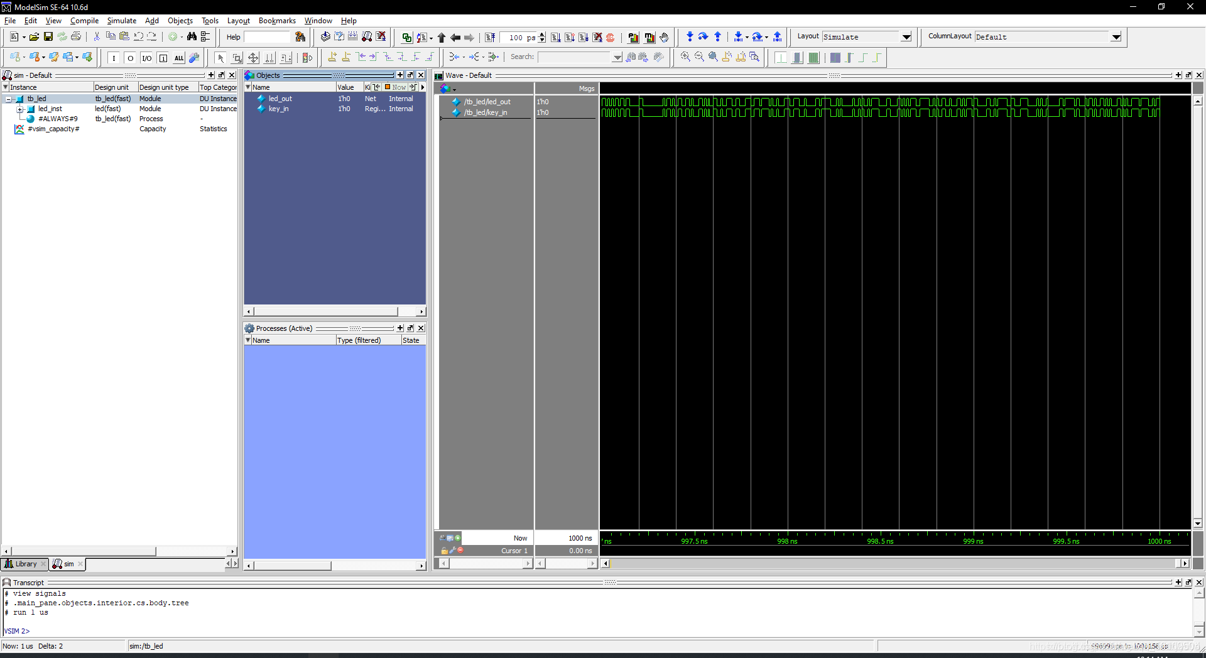Click the Restart simulation icon
Screen dimensions: 1206x658
click(x=490, y=38)
